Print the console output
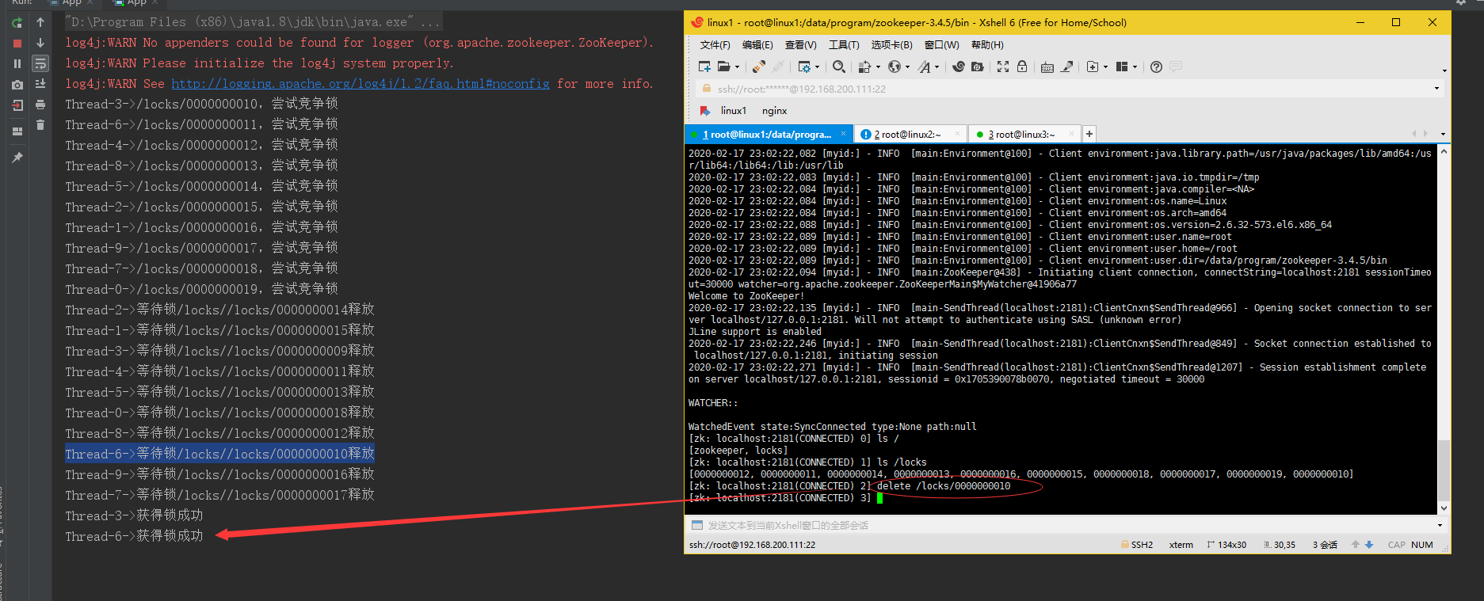This screenshot has height=601, width=1484. click(40, 105)
